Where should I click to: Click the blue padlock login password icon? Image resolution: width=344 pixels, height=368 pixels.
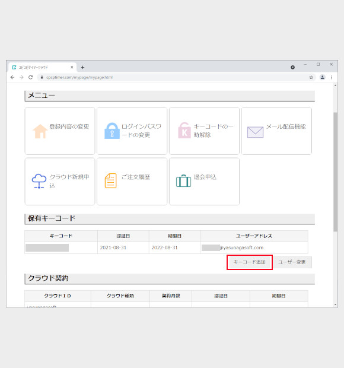click(x=112, y=131)
